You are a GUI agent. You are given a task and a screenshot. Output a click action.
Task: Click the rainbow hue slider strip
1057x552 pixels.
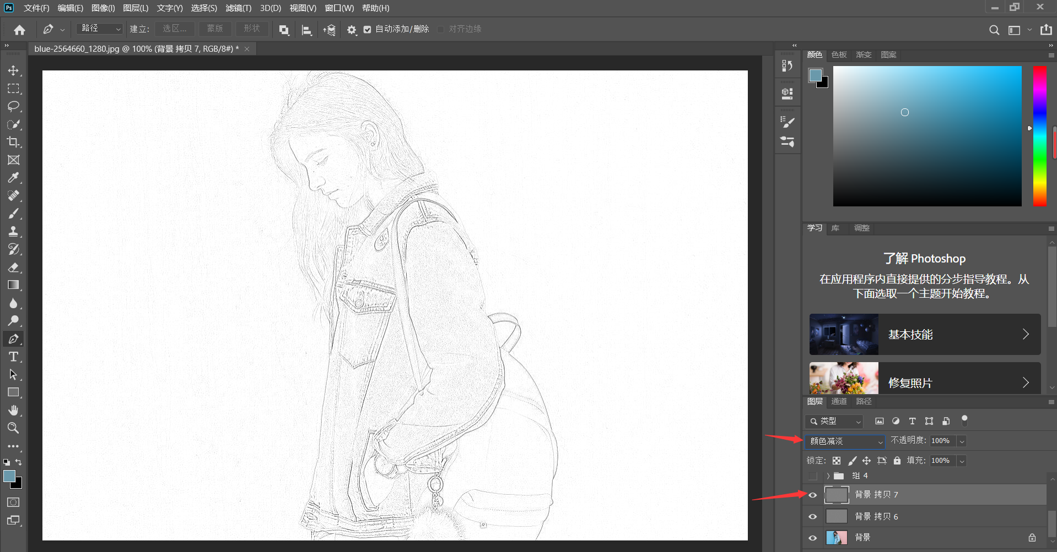tap(1039, 136)
